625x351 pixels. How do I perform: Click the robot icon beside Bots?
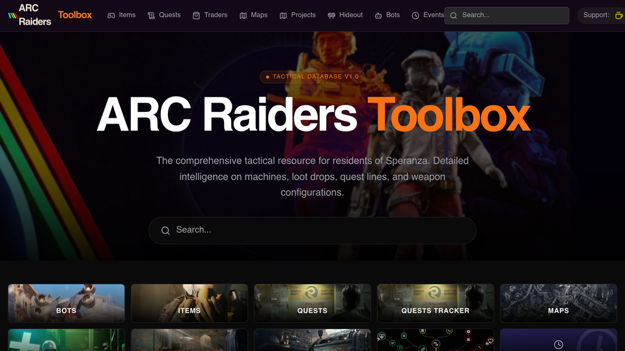(378, 16)
